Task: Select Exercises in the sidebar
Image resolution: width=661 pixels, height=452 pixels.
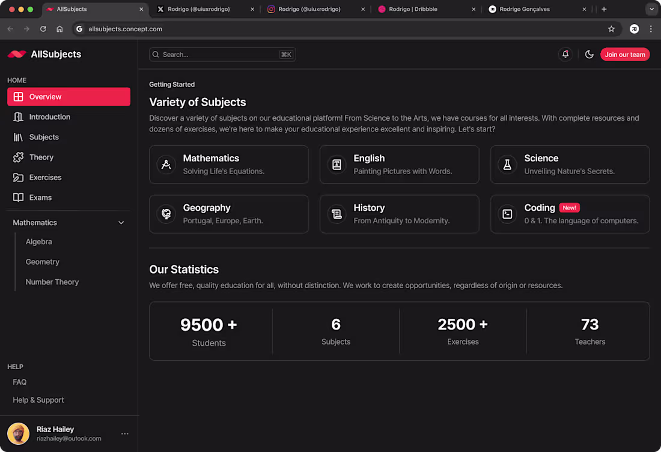Action: [45, 178]
